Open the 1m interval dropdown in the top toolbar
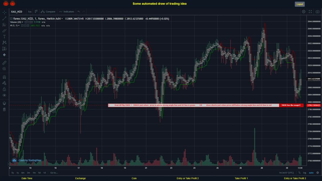The width and height of the screenshot is (322, 181). 30,12
